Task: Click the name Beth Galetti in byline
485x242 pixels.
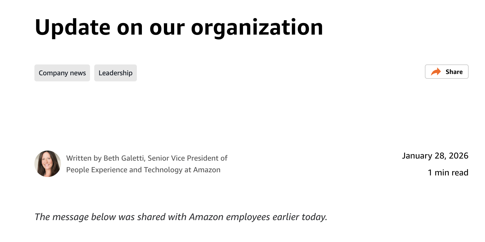Action: pyautogui.click(x=124, y=158)
